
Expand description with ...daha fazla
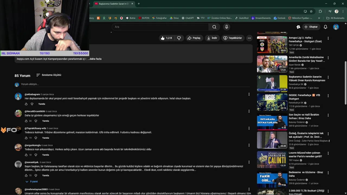click(x=95, y=59)
